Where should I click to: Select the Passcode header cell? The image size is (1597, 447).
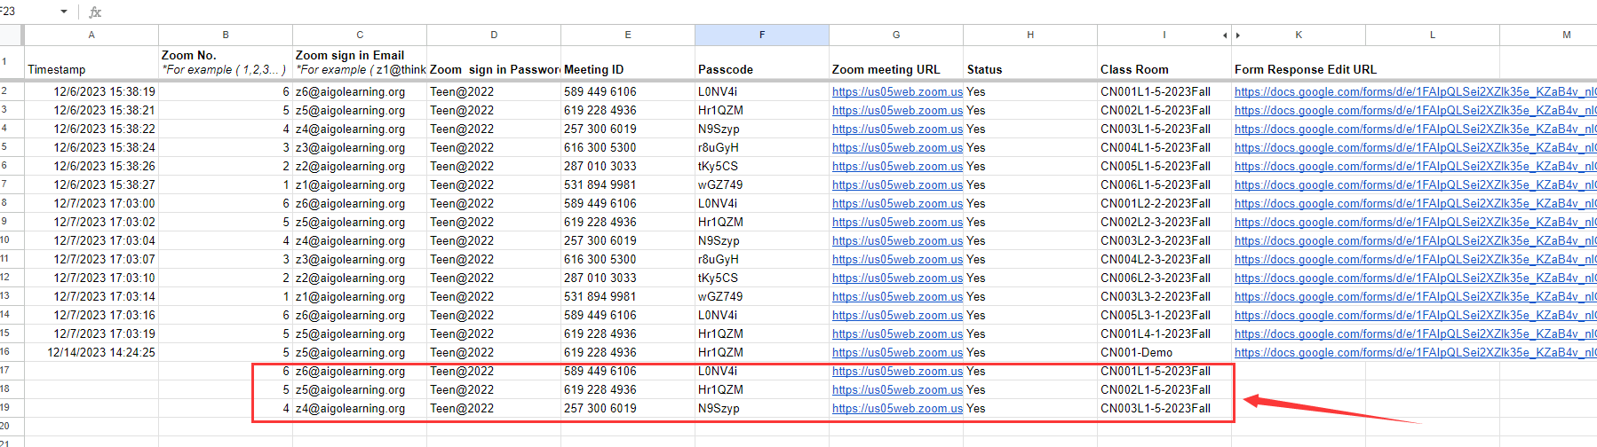click(761, 69)
